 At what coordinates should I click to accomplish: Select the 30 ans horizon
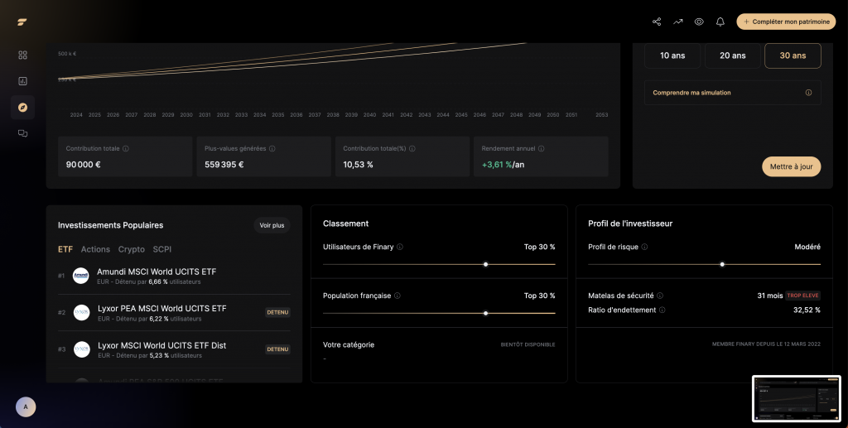tap(793, 55)
